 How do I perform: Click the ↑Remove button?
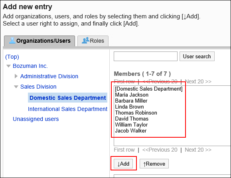tap(154, 164)
